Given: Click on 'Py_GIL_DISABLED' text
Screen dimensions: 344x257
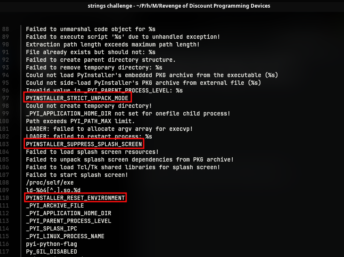Looking at the screenshot, I should pyautogui.click(x=52, y=251).
